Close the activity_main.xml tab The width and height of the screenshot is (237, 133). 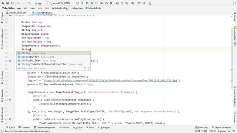[28, 13]
